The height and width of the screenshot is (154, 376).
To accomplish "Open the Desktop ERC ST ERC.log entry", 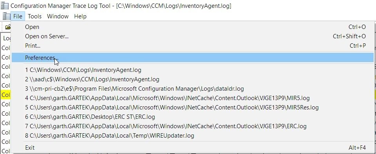I will pyautogui.click(x=193, y=117).
